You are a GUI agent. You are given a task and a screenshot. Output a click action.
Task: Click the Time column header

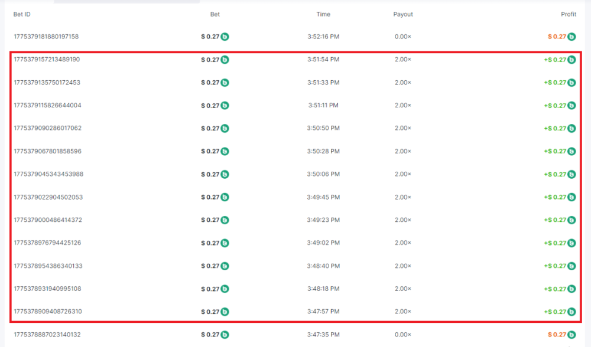click(x=323, y=14)
